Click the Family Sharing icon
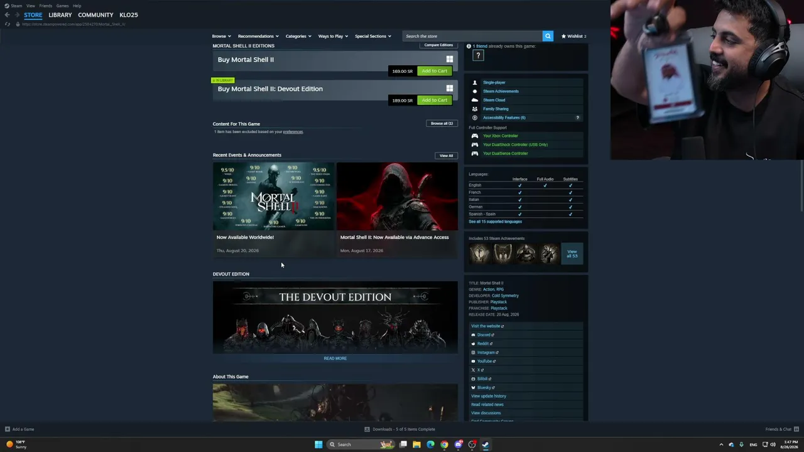The image size is (804, 452). click(475, 109)
